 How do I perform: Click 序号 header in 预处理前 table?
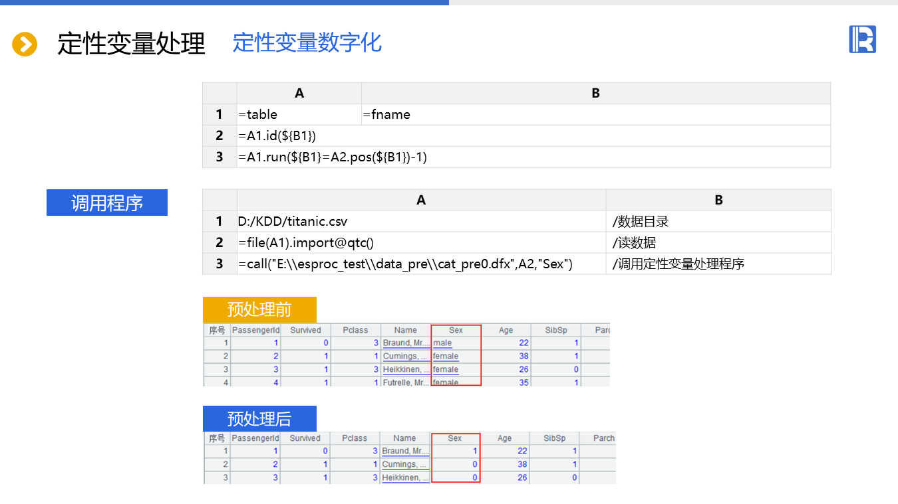(x=217, y=330)
